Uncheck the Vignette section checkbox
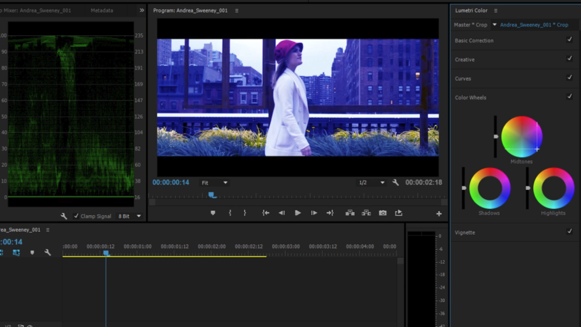The width and height of the screenshot is (581, 327). [569, 232]
